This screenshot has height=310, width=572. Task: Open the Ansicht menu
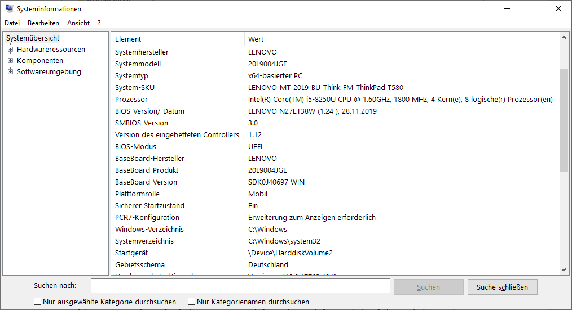tap(78, 23)
